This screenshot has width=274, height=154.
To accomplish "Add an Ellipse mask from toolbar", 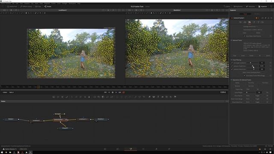I will 122,97.
